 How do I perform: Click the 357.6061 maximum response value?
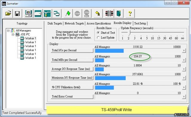(138, 74)
